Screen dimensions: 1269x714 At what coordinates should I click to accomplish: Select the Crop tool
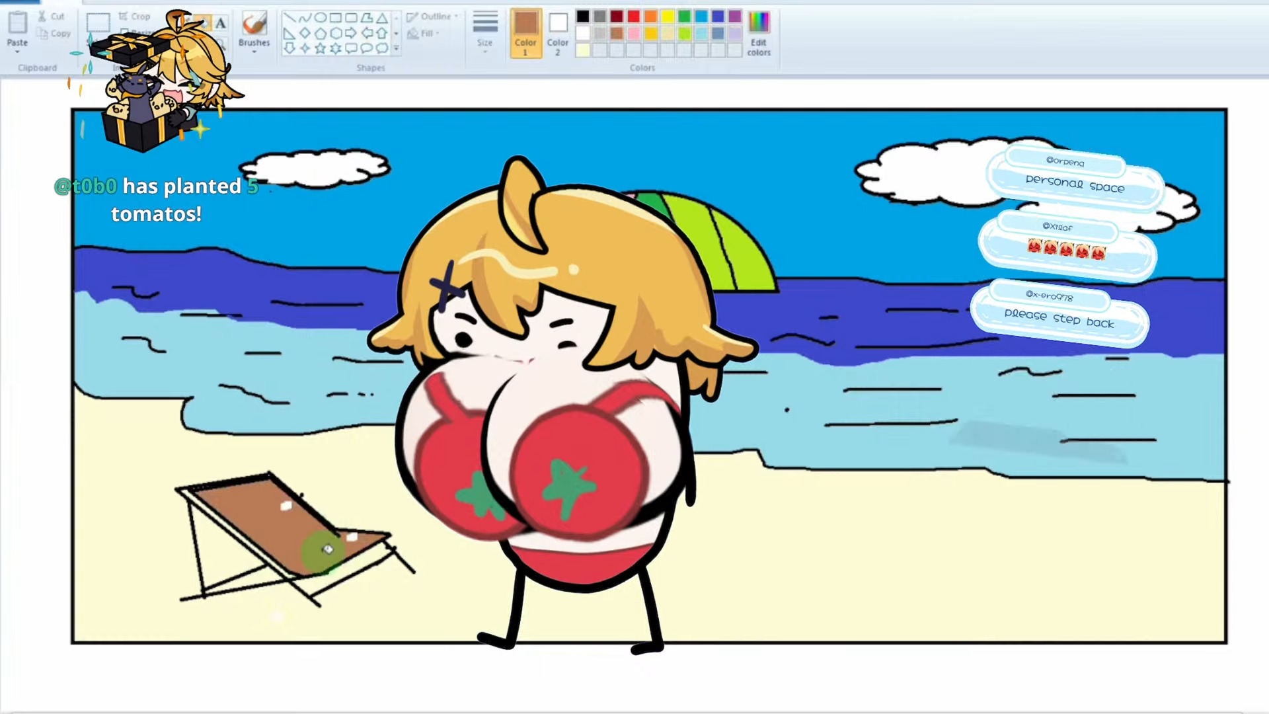pyautogui.click(x=135, y=16)
